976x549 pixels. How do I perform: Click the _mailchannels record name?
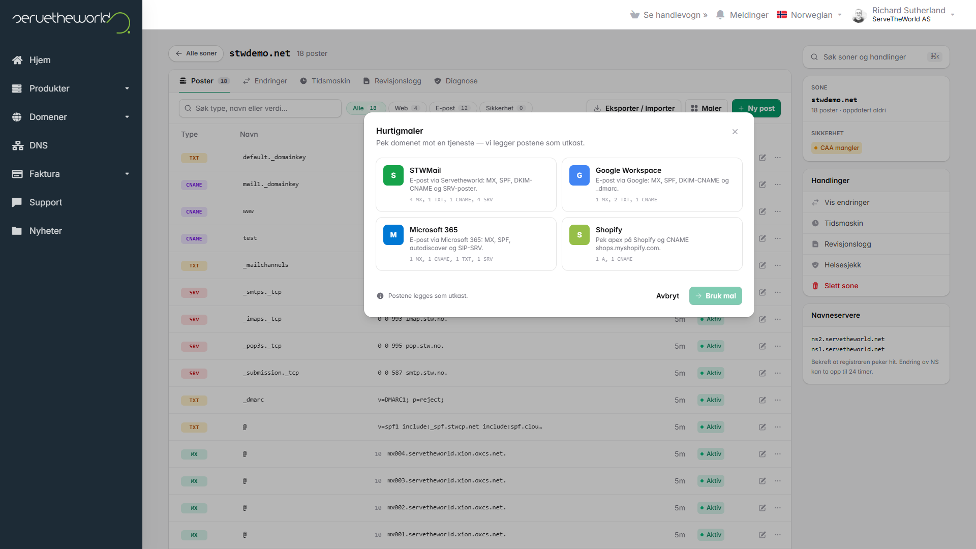(265, 265)
